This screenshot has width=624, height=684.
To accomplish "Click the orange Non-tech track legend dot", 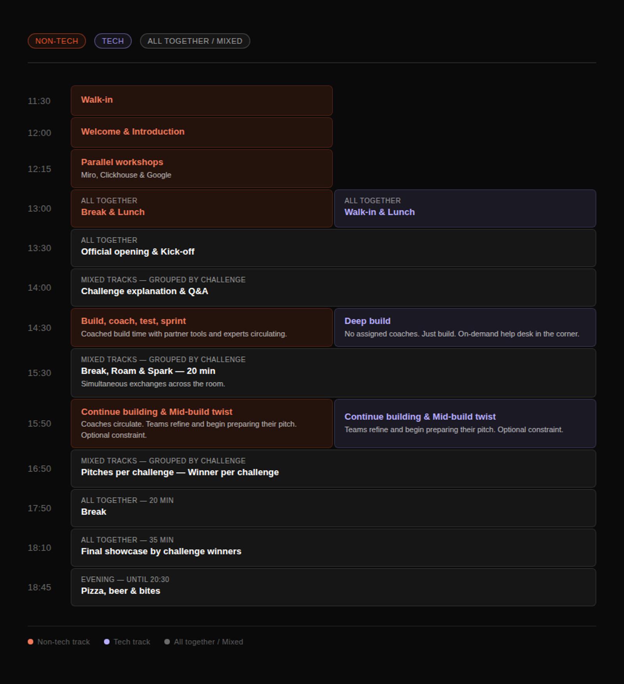I will 30,642.
